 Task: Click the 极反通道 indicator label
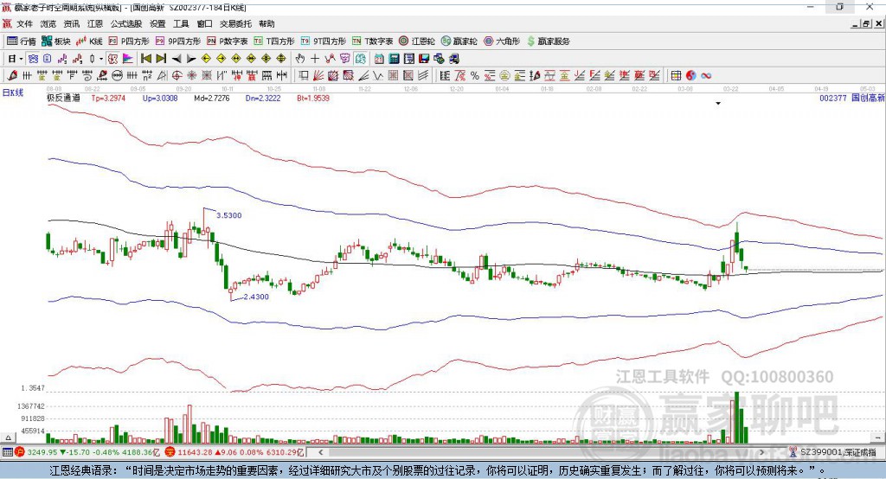pos(63,98)
